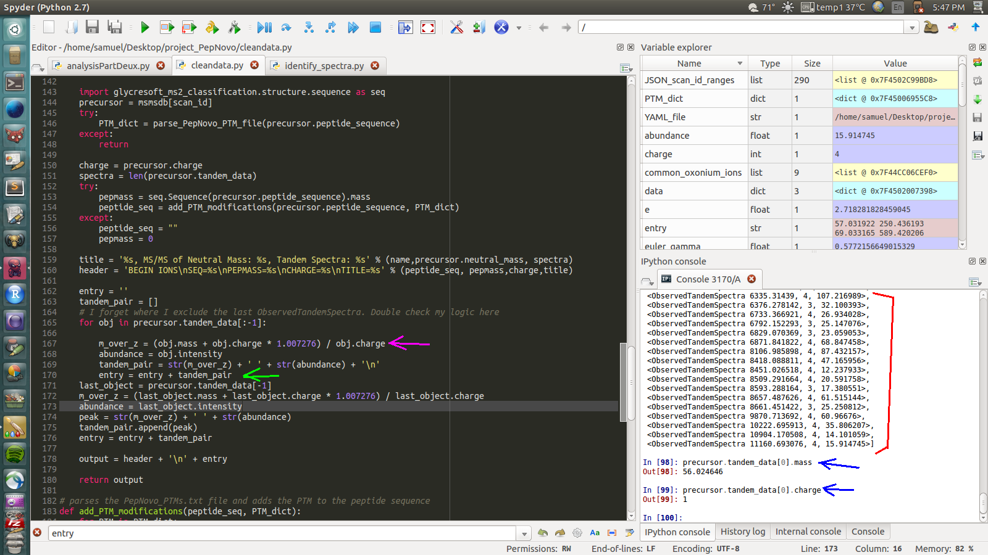Save the file with the single floppy disk icon
The height and width of the screenshot is (555, 988).
(x=92, y=27)
